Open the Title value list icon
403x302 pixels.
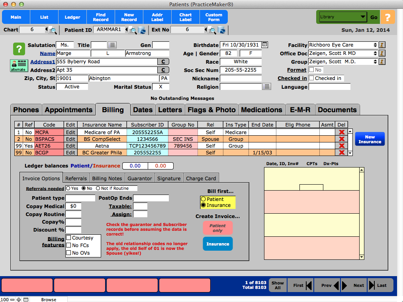click(x=112, y=45)
